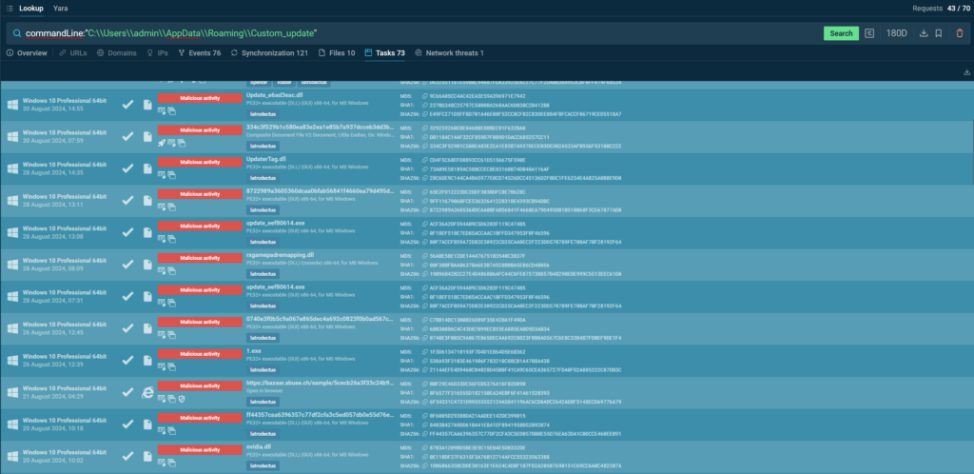This screenshot has height=474, width=974.
Task: Bookmark the current search query
Action: coord(938,33)
